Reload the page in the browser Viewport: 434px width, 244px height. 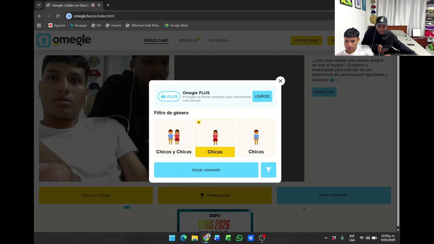(58, 16)
